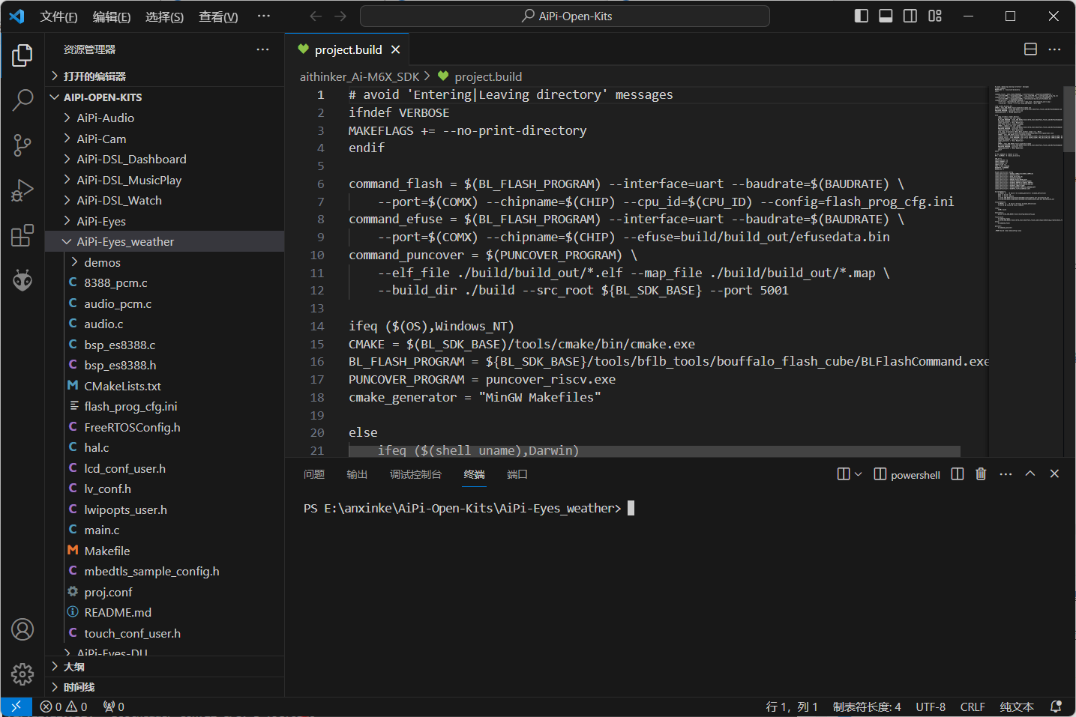Open the 文件(F) menu
Viewport: 1076px width, 717px height.
coord(58,16)
